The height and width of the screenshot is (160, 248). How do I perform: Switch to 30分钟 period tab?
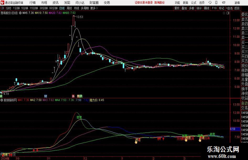pyautogui.click(x=44, y=8)
